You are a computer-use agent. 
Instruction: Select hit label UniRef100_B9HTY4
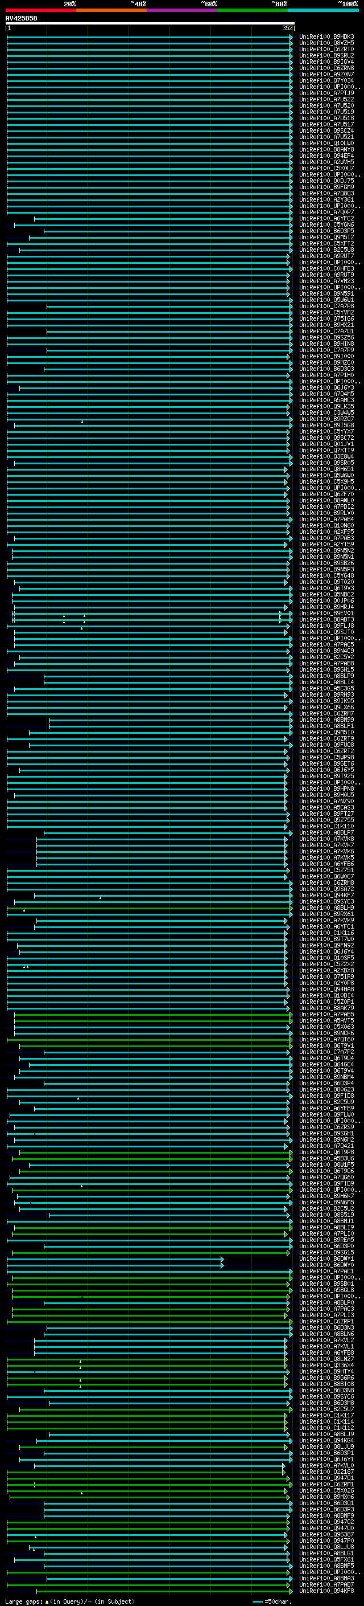[326, 1371]
